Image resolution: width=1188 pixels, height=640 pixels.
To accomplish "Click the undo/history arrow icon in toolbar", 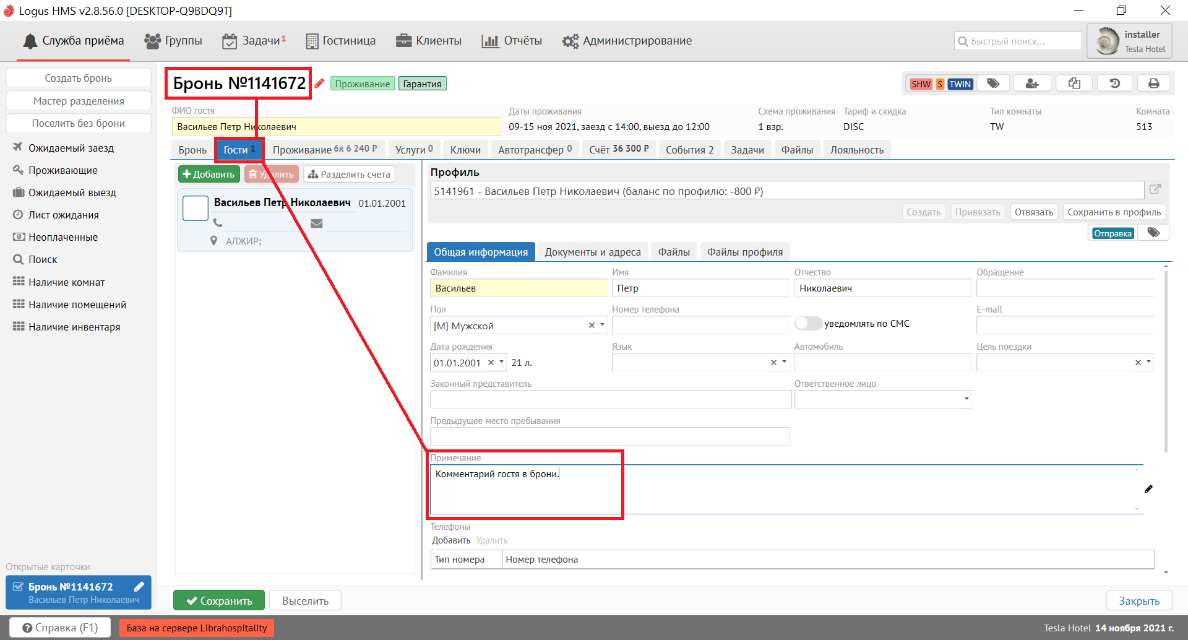I will tap(1114, 84).
